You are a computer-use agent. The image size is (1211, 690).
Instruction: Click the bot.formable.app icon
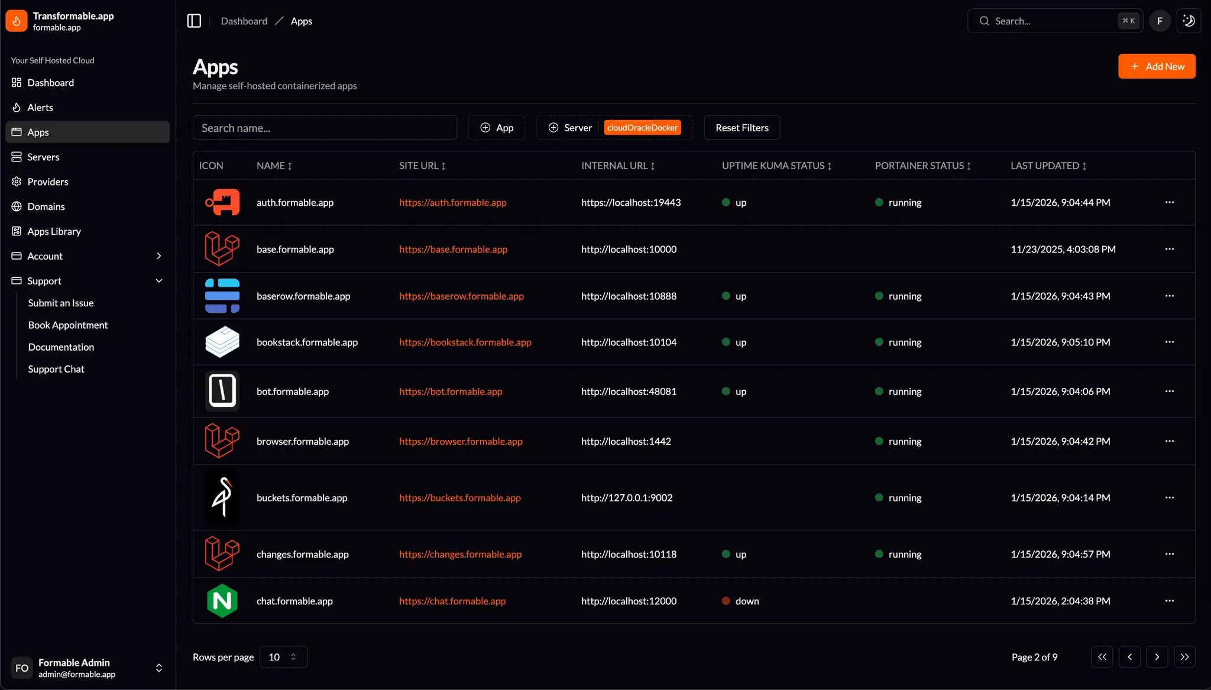(222, 391)
